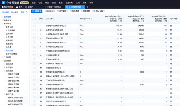Click the search magnifier icon in the indicator panel
Viewport: 180px width, 106px height.
click(x=27, y=12)
